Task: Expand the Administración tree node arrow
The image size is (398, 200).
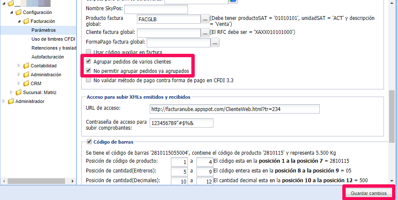Action: coord(19,75)
